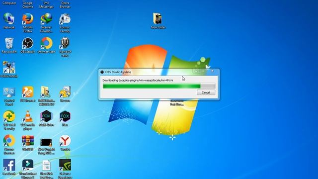
Task: Select the Format Factory shortcut
Action: pyautogui.click(x=65, y=23)
